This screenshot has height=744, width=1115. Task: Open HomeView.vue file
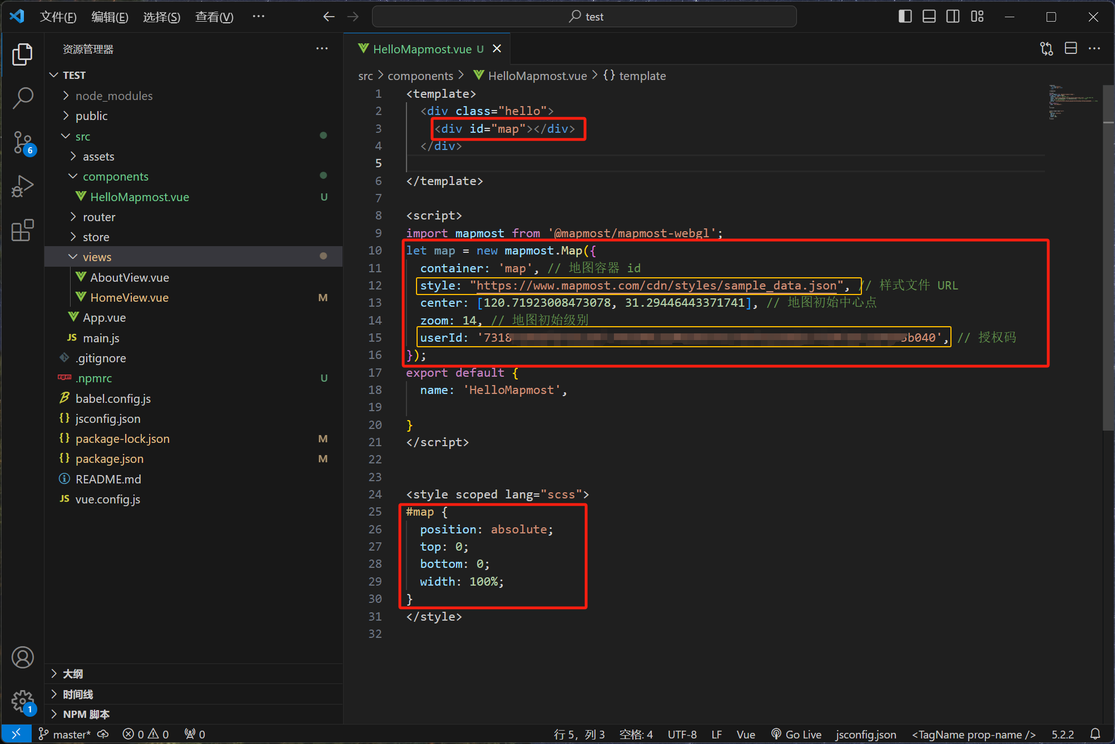(194, 297)
